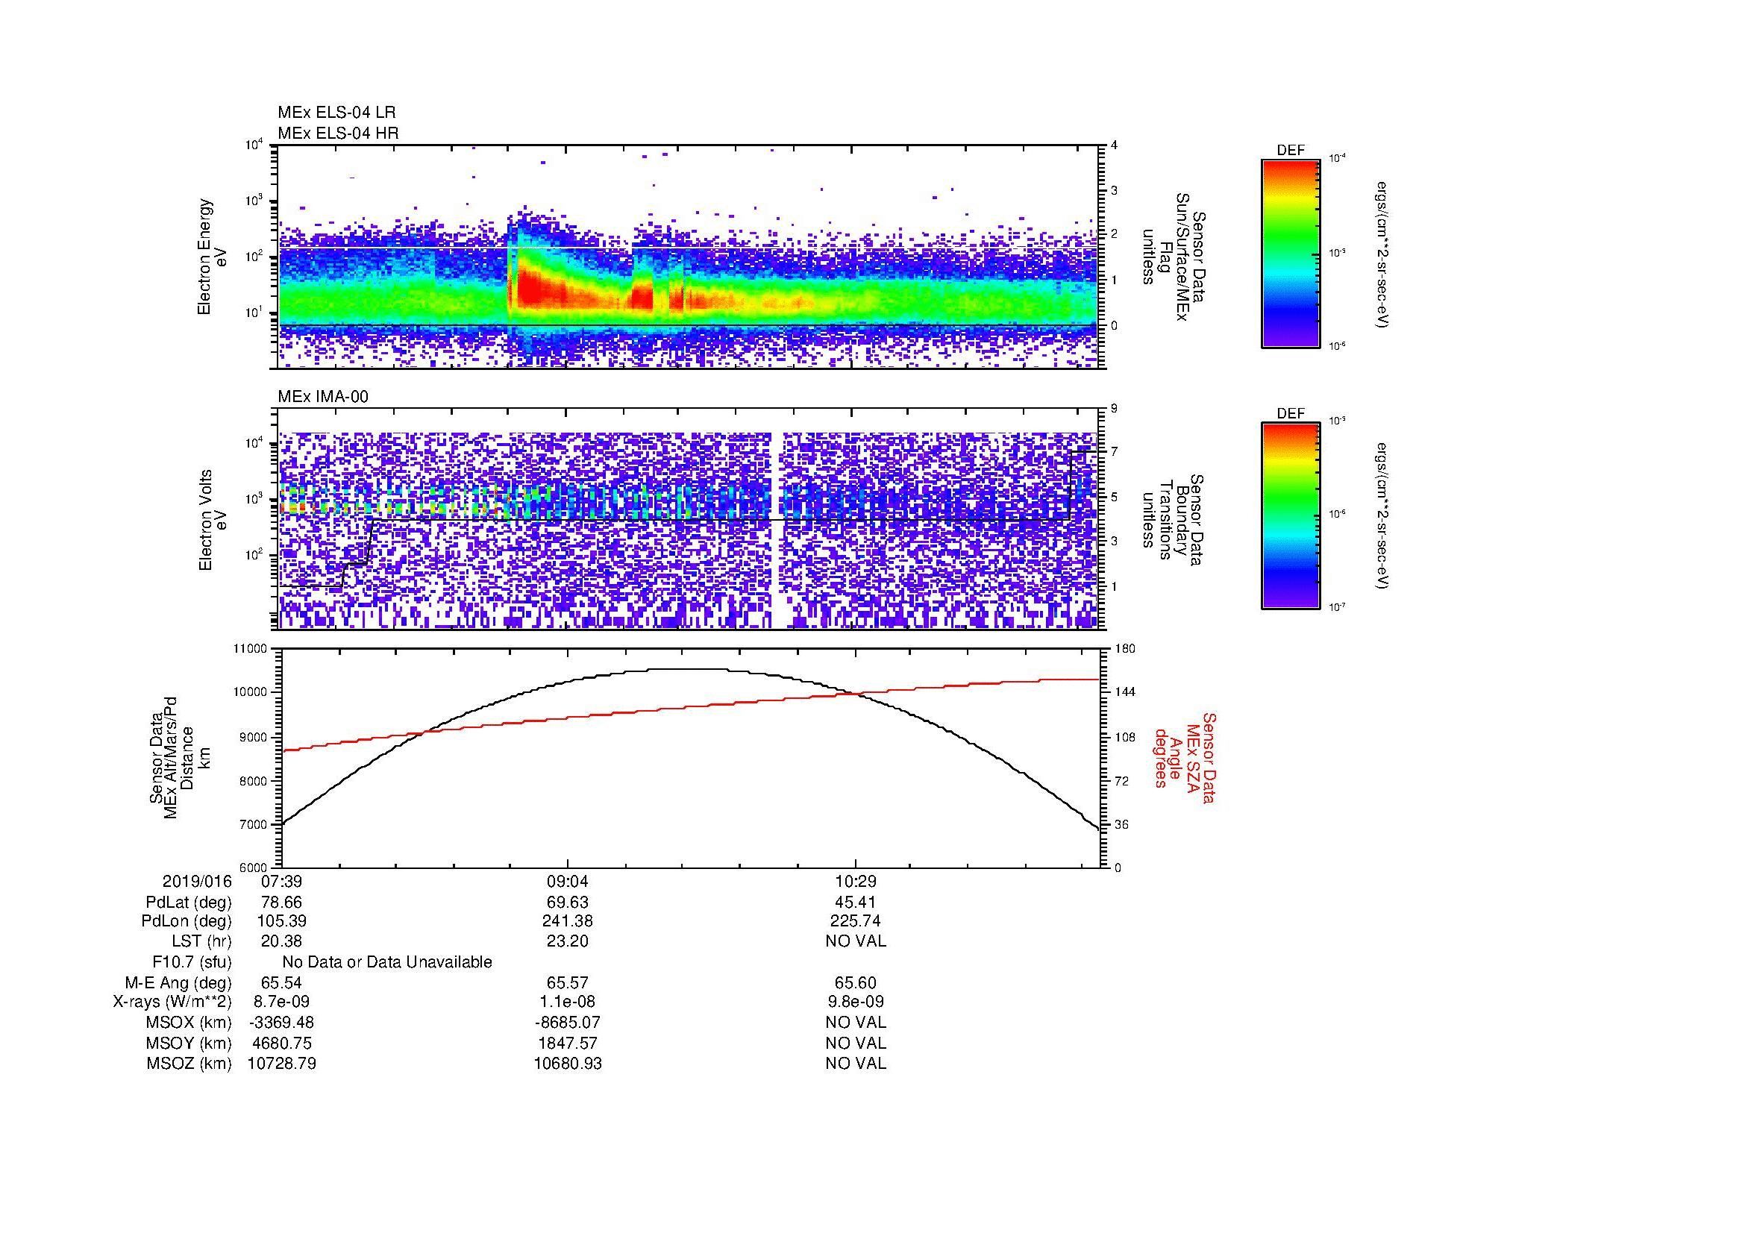1745x1233 pixels.
Task: Click the 11000 altitude axis tick
Action: pos(251,649)
